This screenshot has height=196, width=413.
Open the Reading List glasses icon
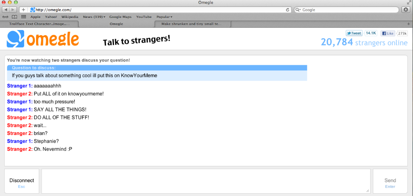[x=6, y=17]
